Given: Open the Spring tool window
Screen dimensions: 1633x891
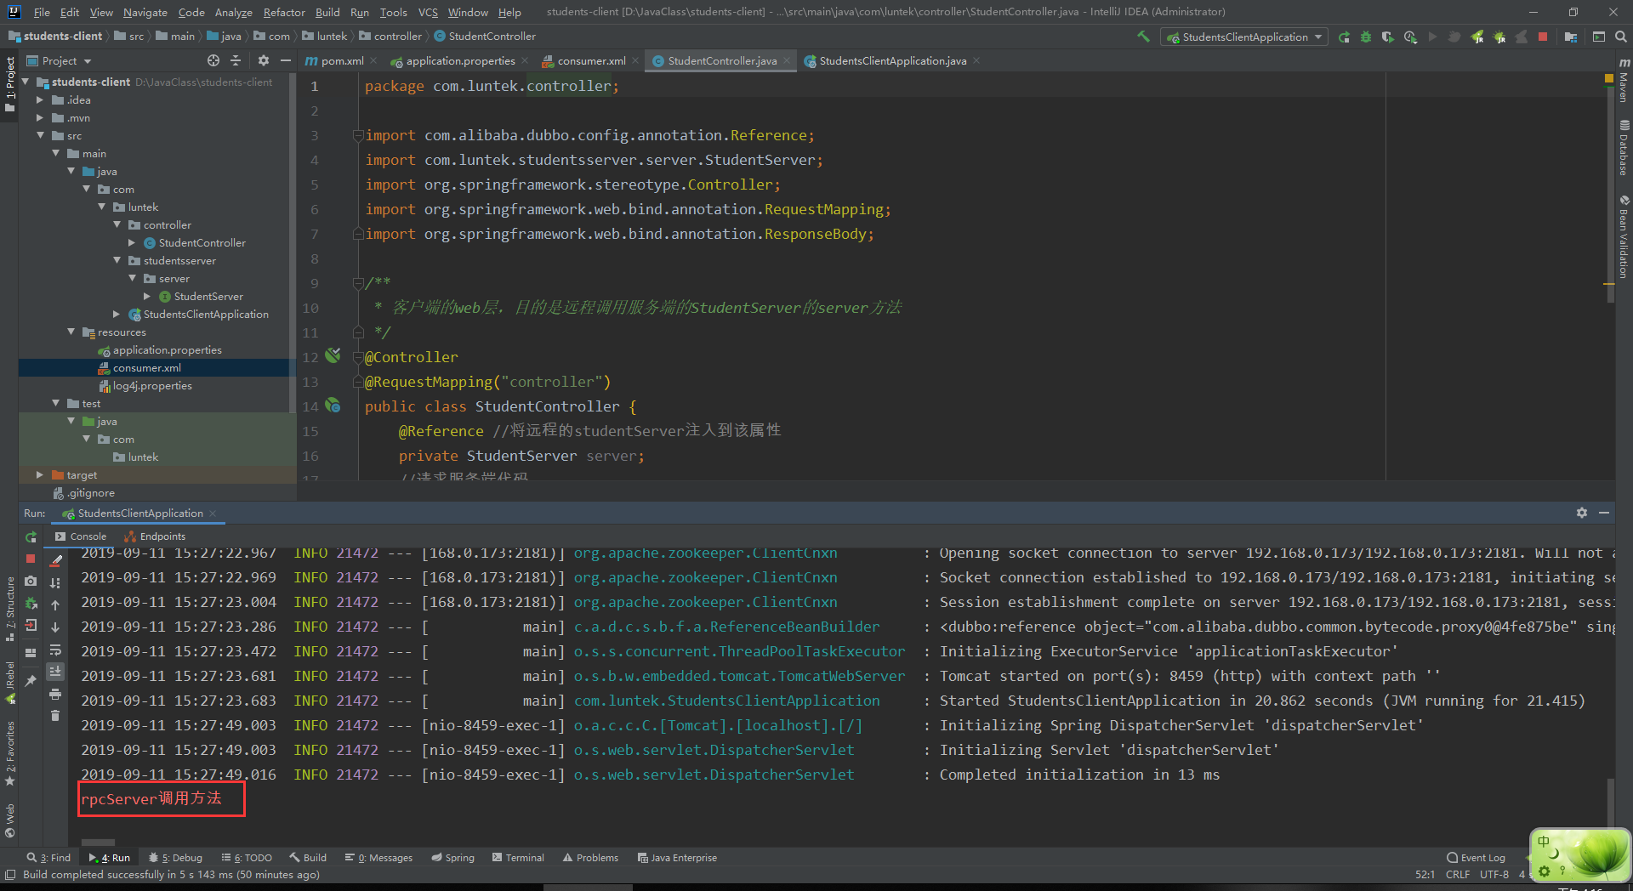Looking at the screenshot, I should [x=452, y=858].
